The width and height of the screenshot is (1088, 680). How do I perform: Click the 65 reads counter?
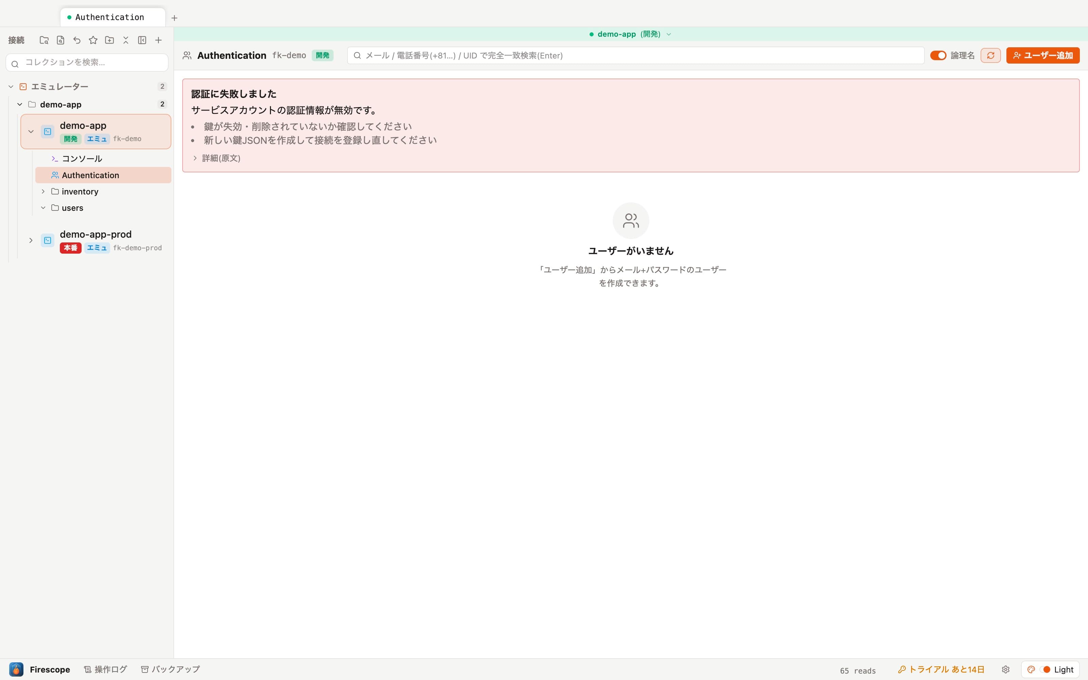coord(858,670)
